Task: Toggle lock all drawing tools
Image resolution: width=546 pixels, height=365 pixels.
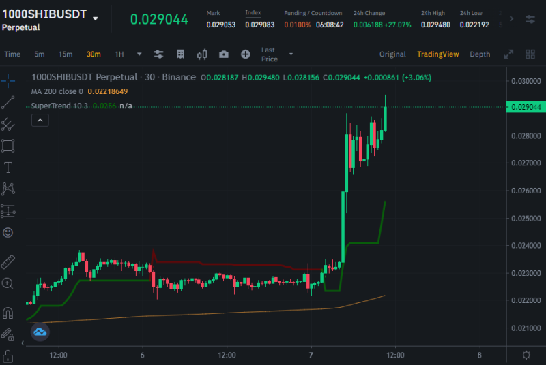Action: [8, 356]
